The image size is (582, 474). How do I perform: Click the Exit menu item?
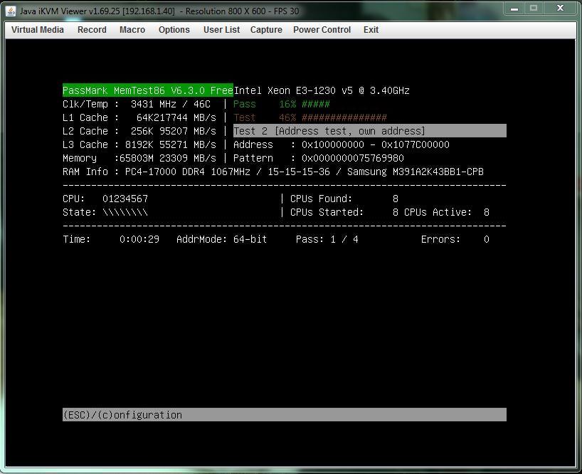tap(371, 30)
